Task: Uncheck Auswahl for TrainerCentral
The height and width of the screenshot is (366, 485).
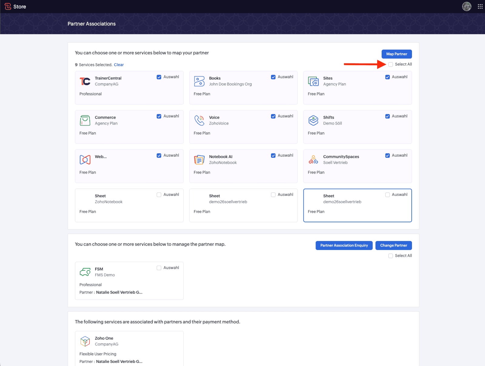Action: point(159,77)
